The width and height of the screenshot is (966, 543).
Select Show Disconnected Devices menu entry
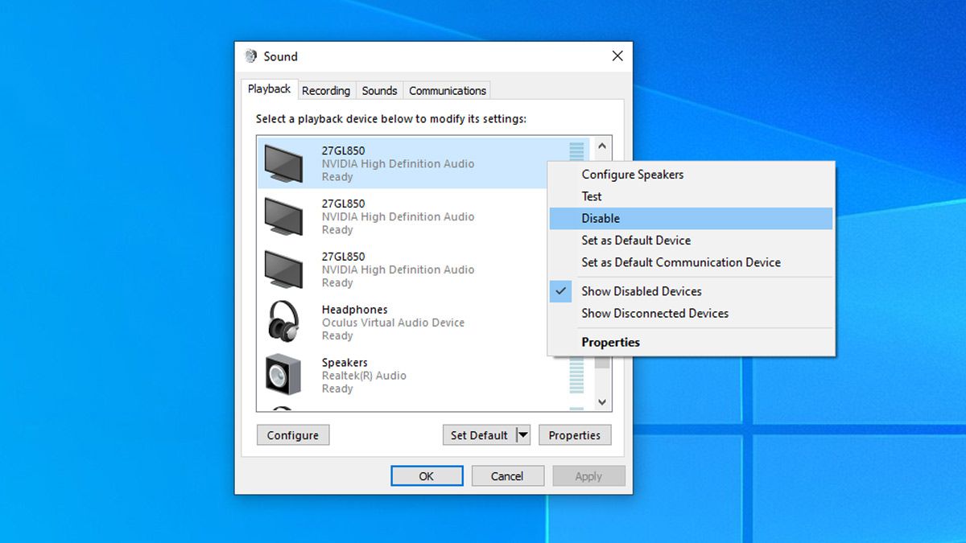click(x=691, y=314)
